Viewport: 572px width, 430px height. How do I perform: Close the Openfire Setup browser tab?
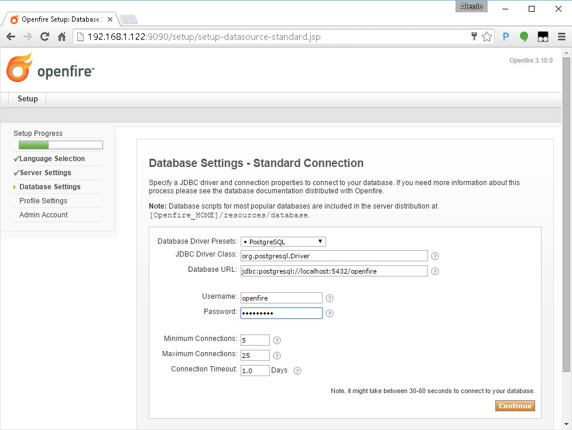click(x=110, y=19)
